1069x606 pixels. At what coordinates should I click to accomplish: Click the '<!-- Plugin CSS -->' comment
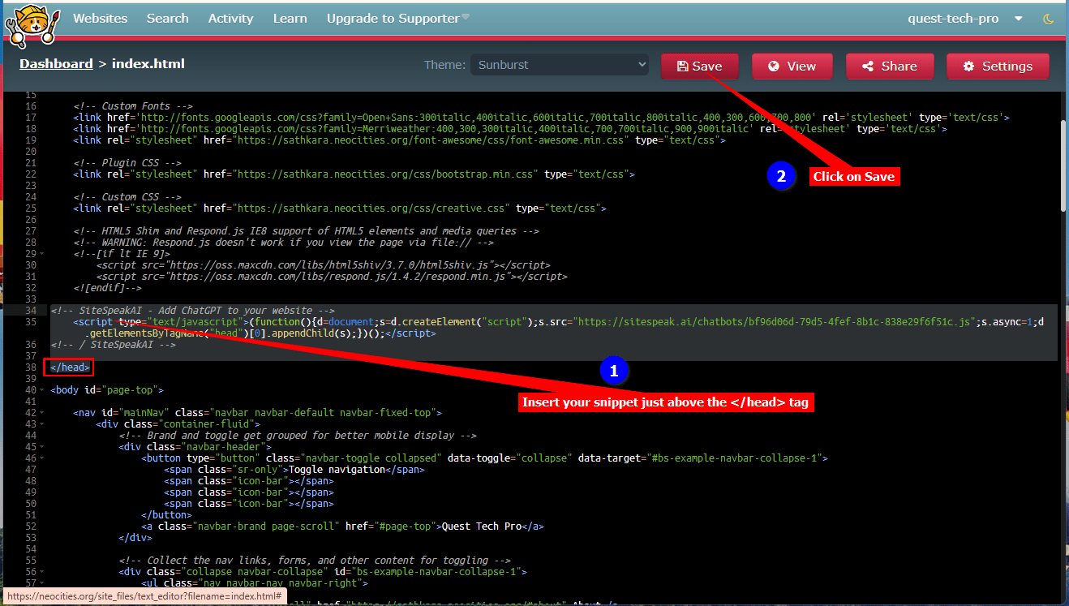[127, 163]
